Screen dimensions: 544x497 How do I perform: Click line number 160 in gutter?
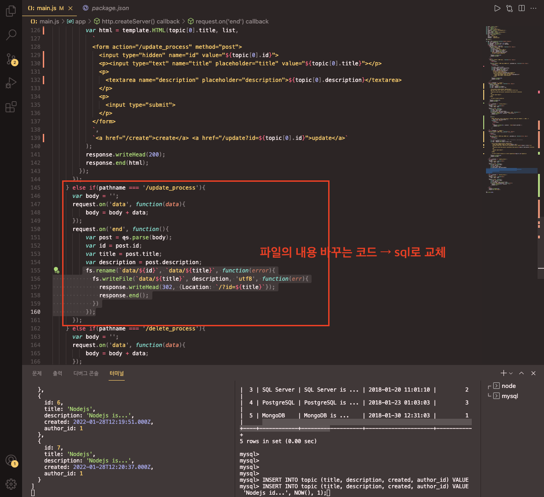coord(35,312)
